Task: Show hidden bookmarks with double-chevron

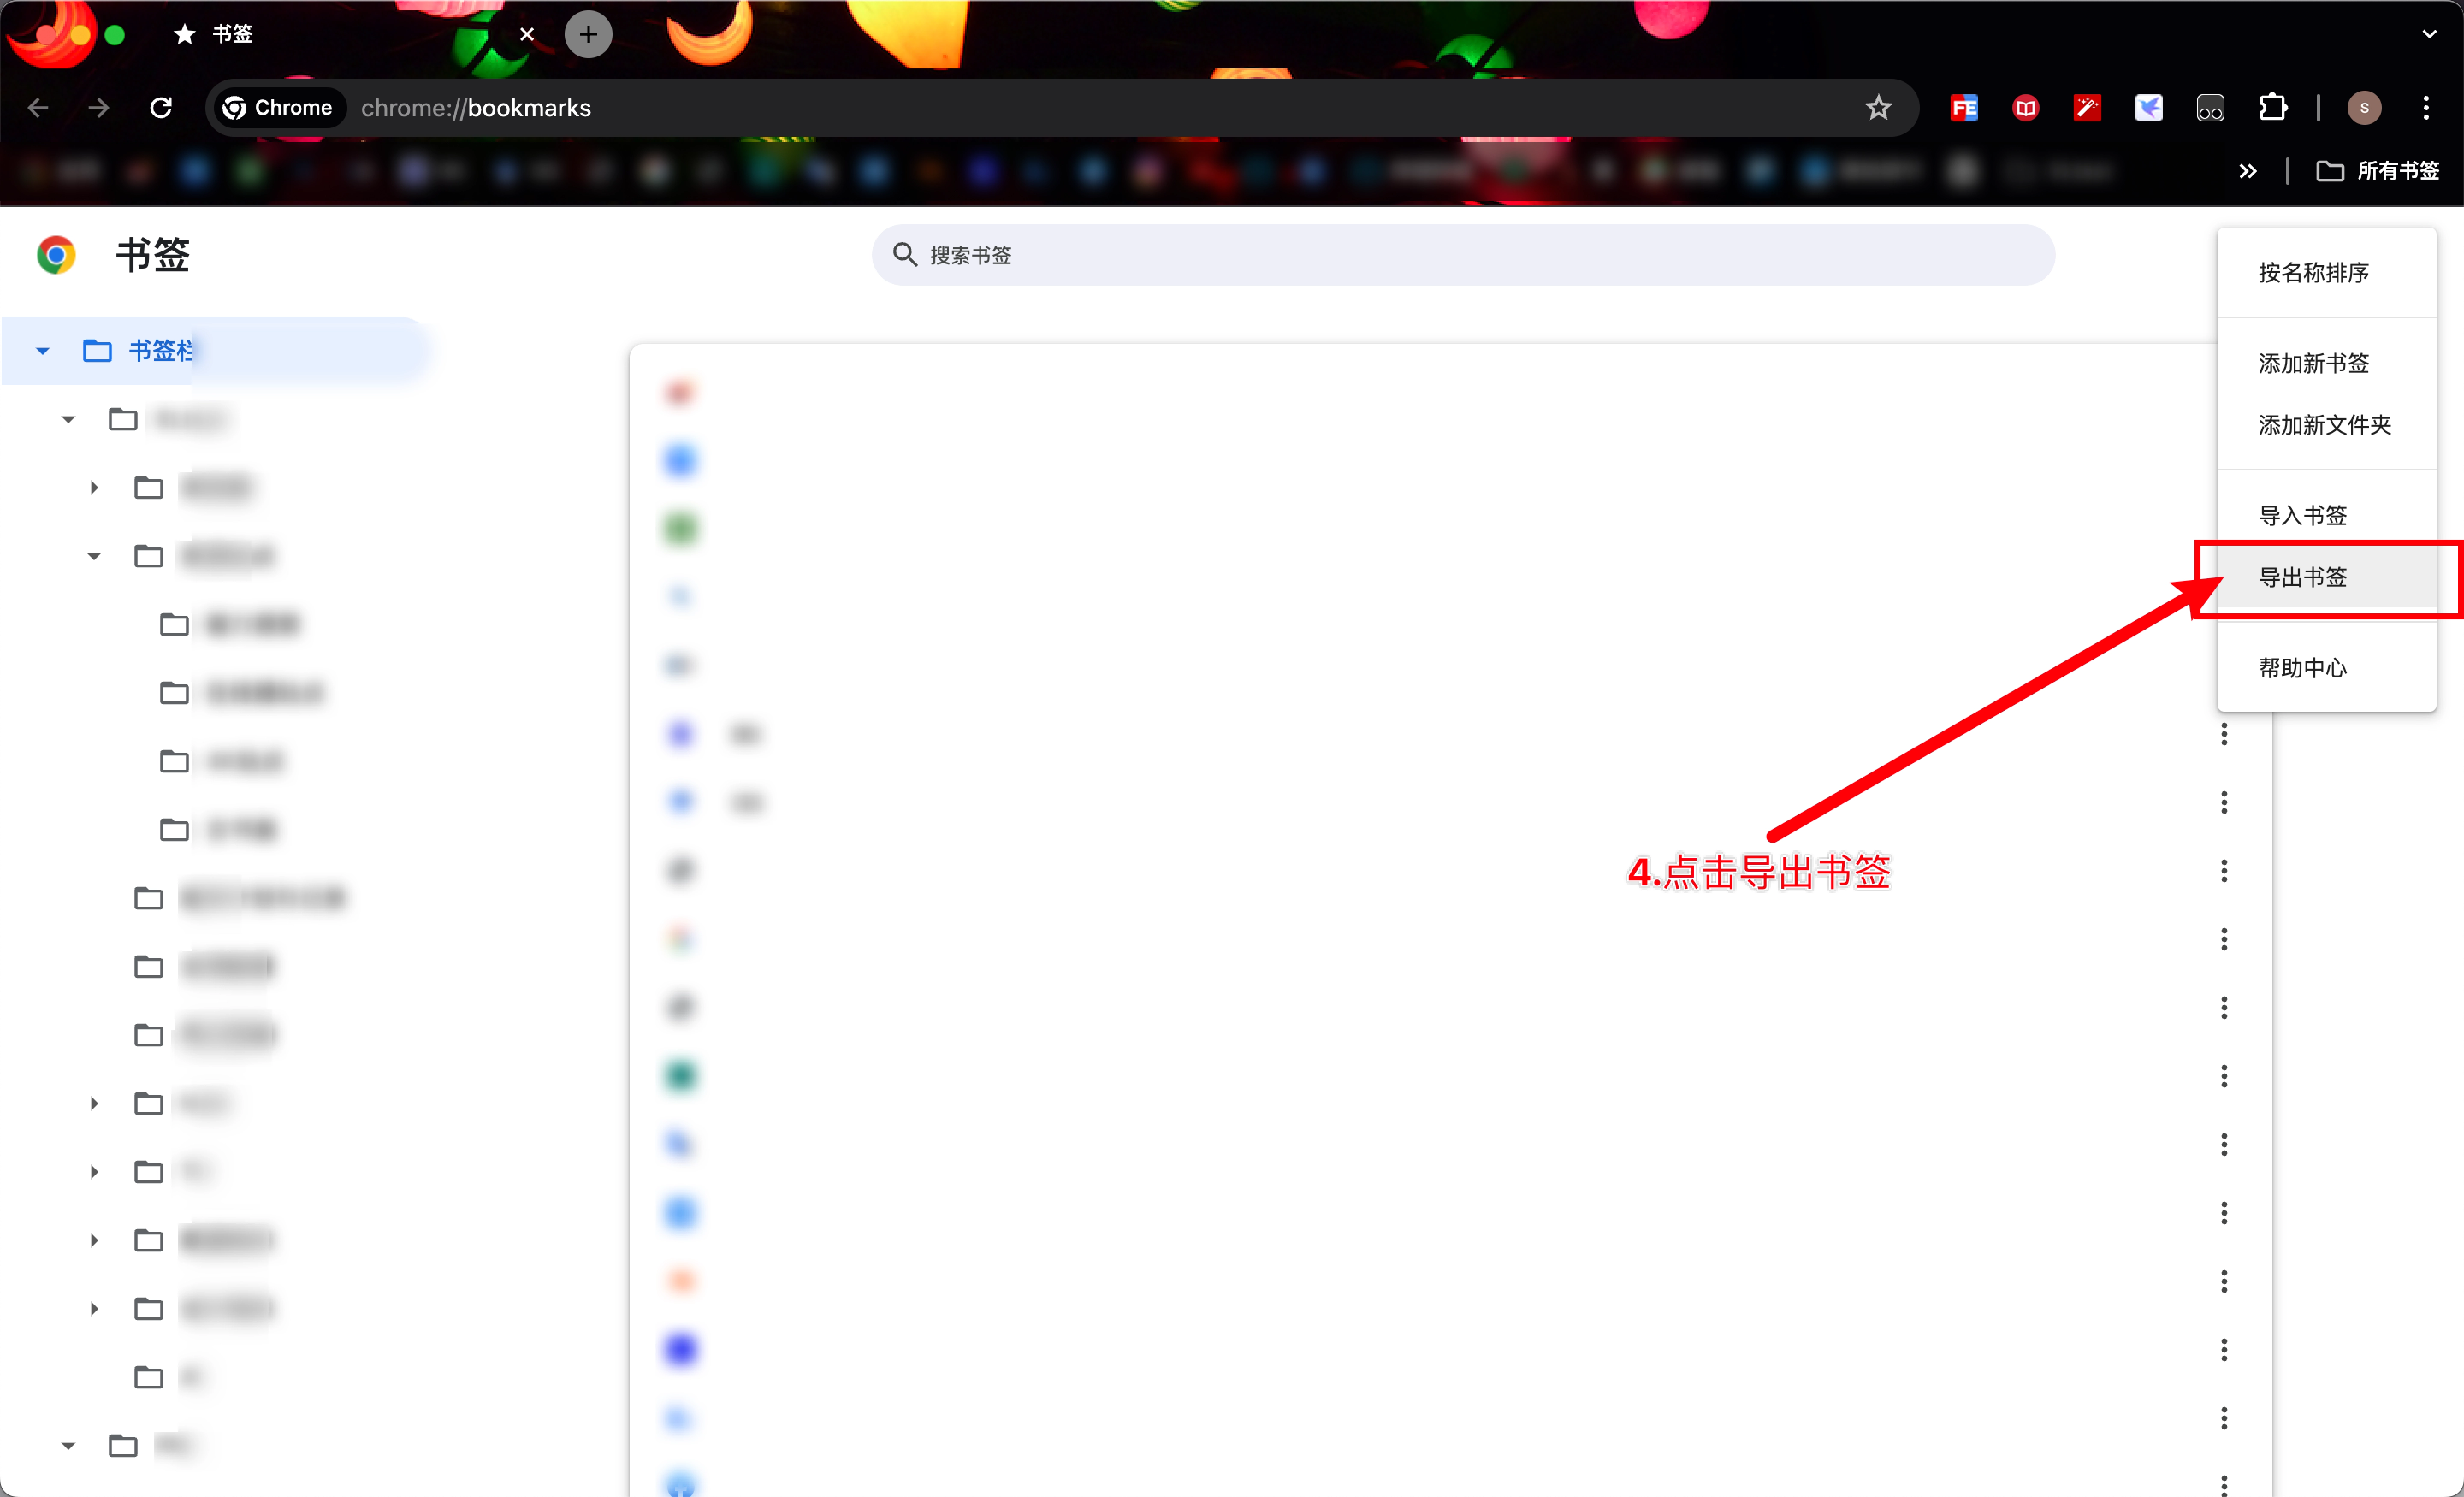Action: click(2248, 171)
